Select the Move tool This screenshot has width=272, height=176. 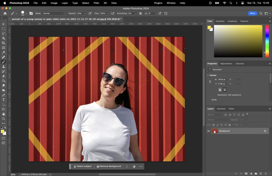[4, 24]
